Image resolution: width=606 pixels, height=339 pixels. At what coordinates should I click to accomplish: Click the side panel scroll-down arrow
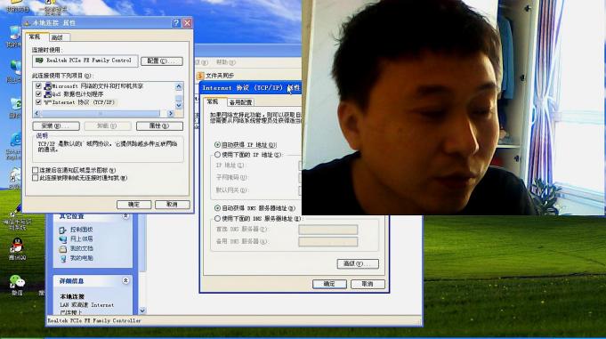142,311
